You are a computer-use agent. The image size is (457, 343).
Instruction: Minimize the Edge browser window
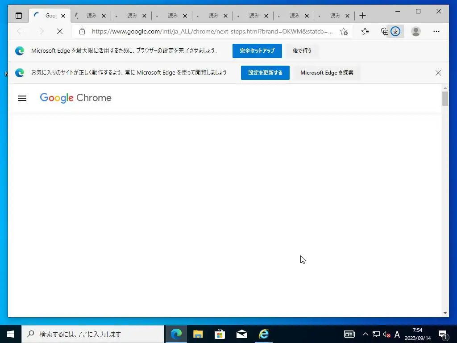[398, 11]
